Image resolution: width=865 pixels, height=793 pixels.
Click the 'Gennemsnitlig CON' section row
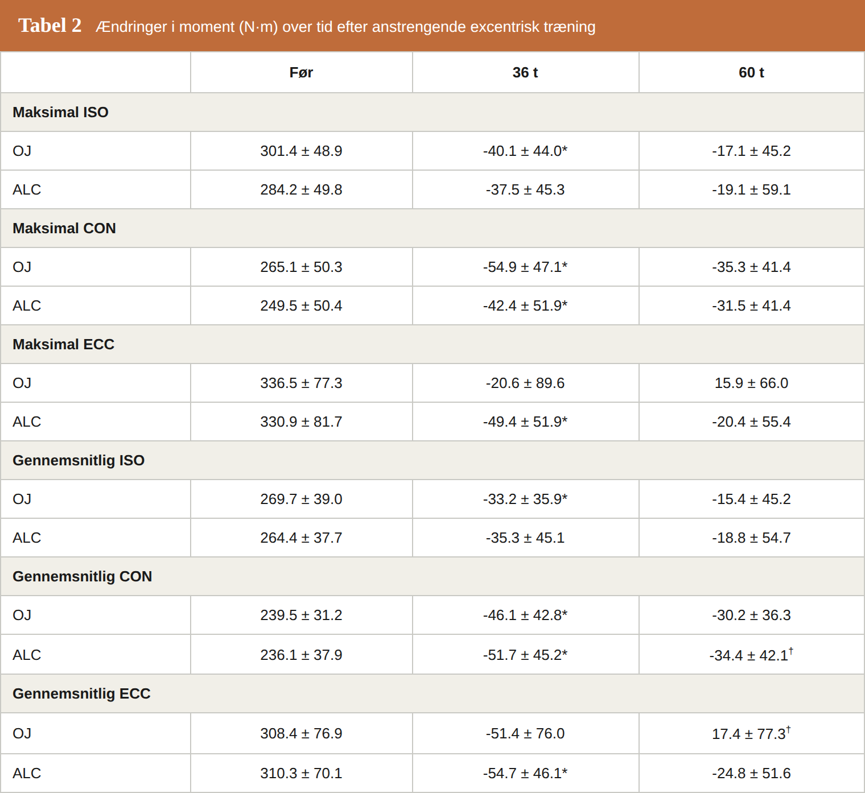[432, 576]
